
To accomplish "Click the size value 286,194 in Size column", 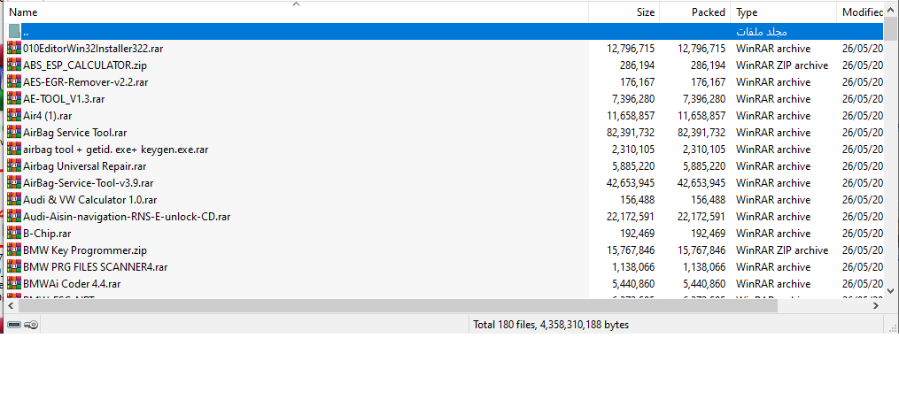I will click(x=637, y=65).
